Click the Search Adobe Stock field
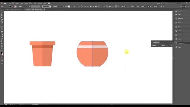Viewport: 190px width, 107px height. click(x=173, y=3)
